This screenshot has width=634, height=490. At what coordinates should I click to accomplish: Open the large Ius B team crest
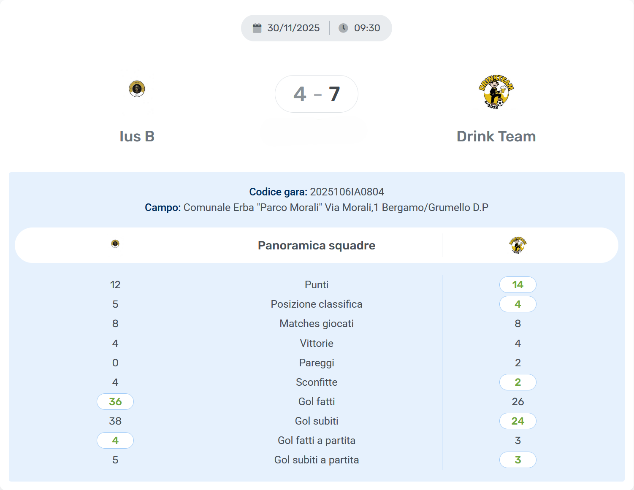[x=137, y=89]
